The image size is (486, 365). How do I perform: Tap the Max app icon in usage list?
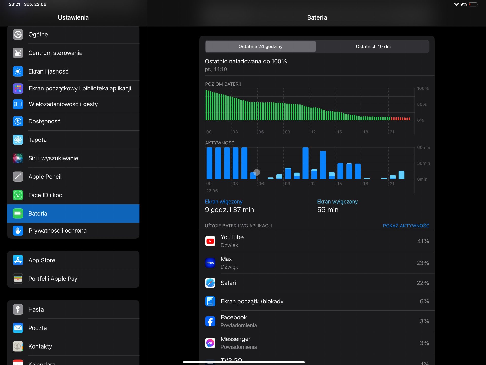tap(210, 263)
